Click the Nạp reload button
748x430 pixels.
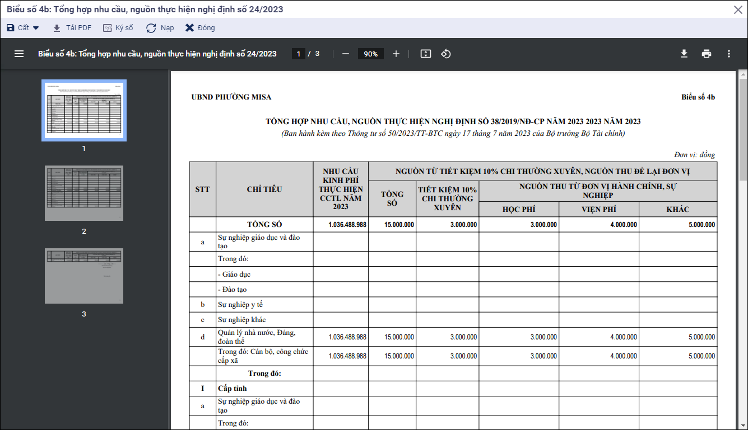click(x=160, y=28)
